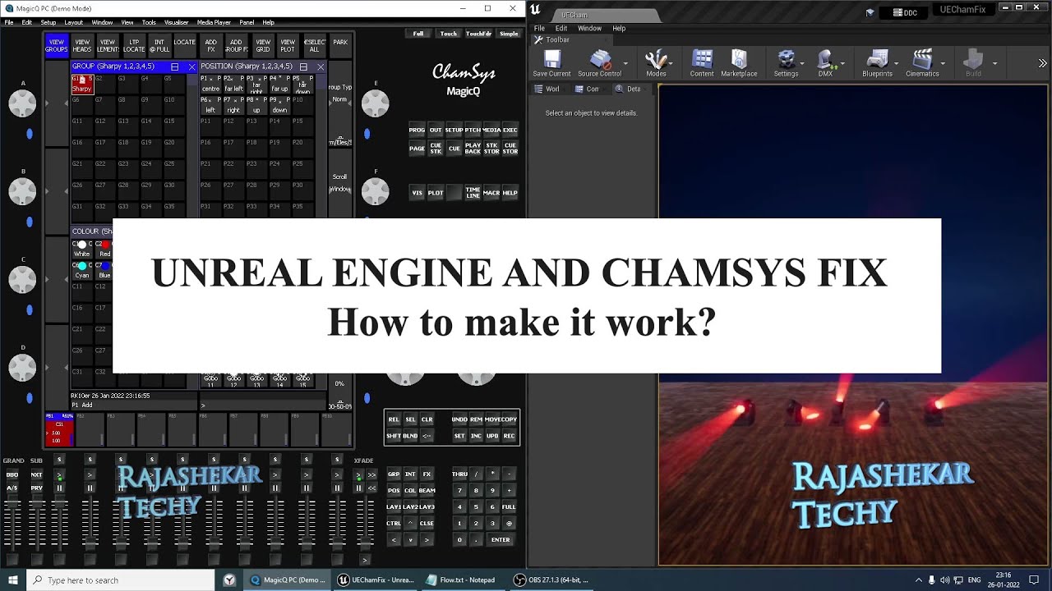Image resolution: width=1052 pixels, height=591 pixels.
Task: Click the Build icon in Unreal
Action: pyautogui.click(x=973, y=62)
